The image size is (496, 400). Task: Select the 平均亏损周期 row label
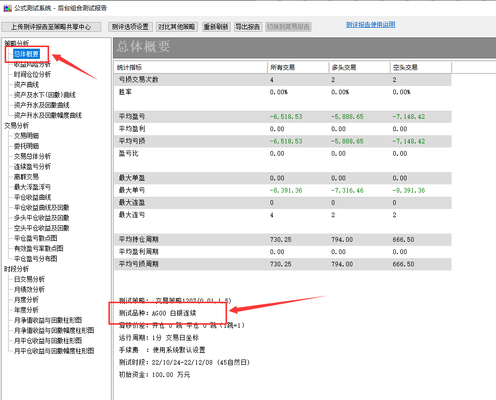click(139, 264)
